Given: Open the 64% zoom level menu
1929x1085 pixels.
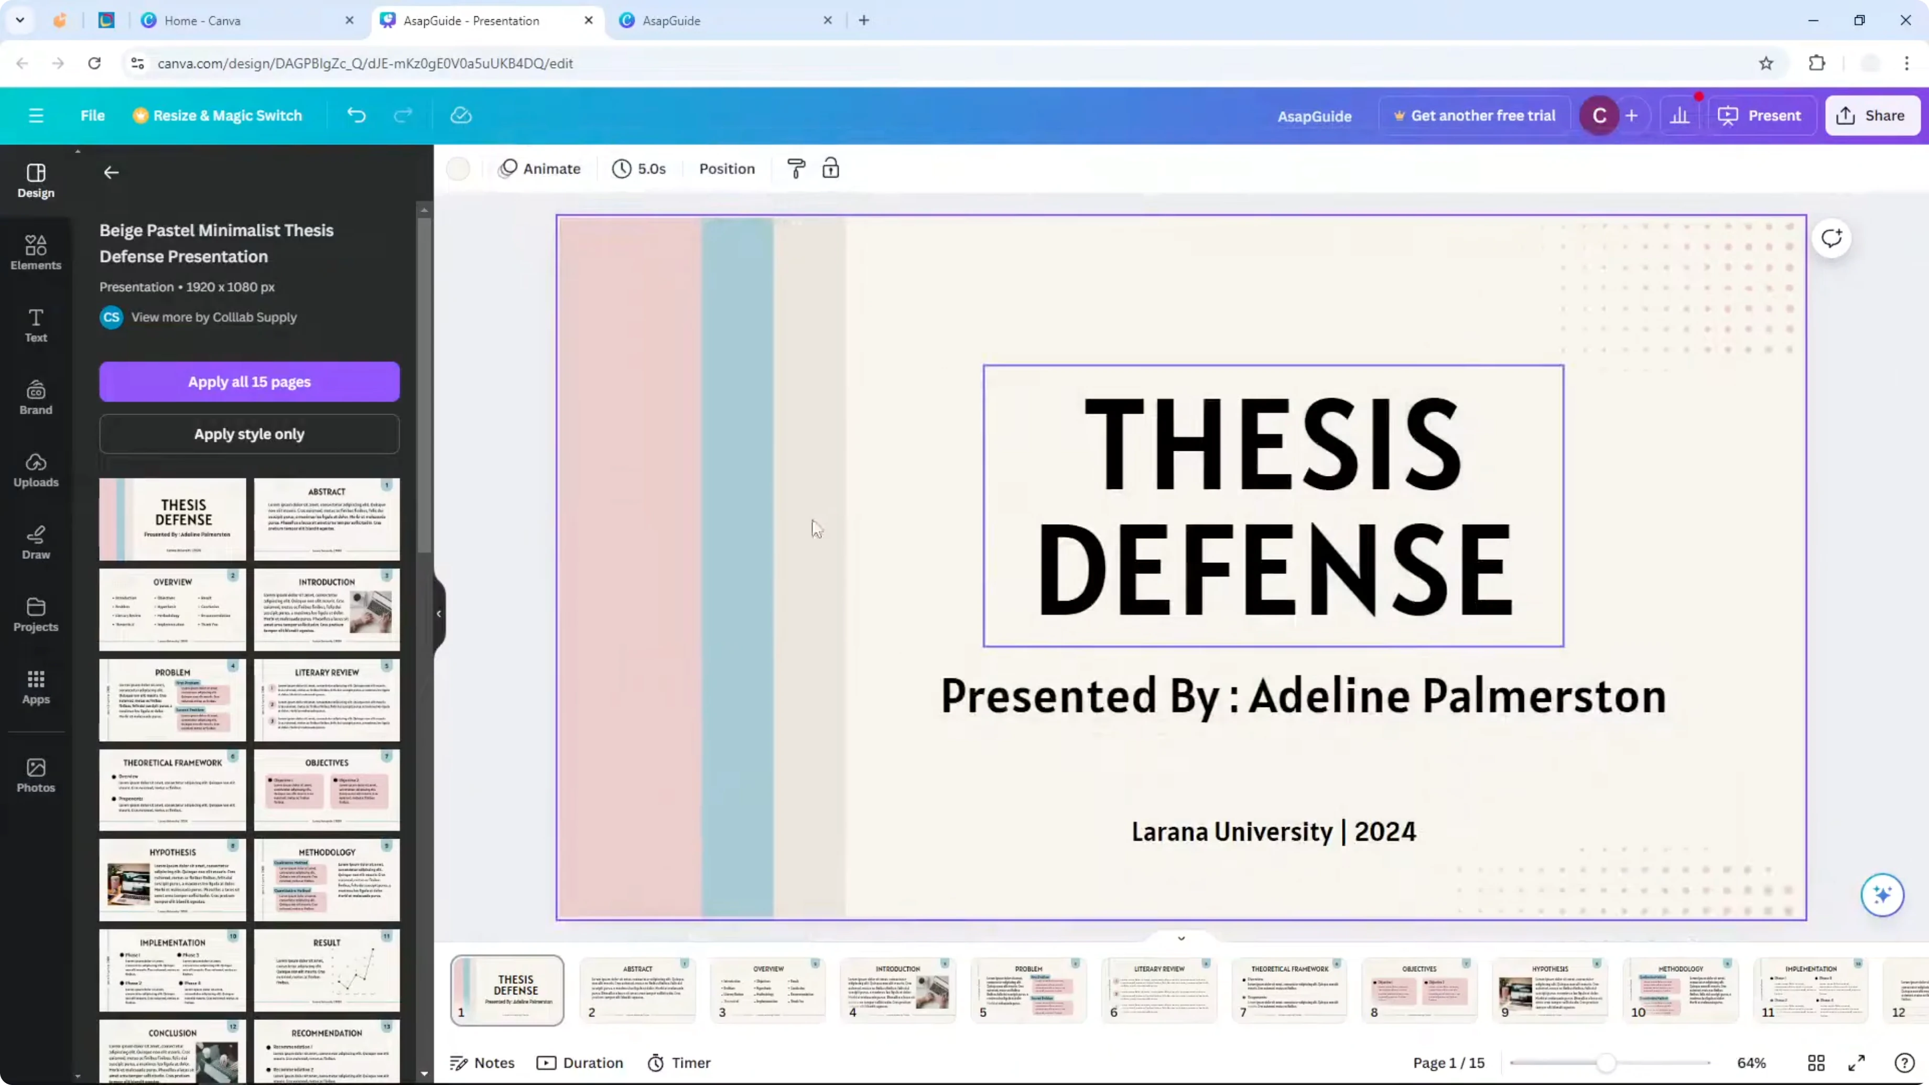Looking at the screenshot, I should click(1751, 1064).
